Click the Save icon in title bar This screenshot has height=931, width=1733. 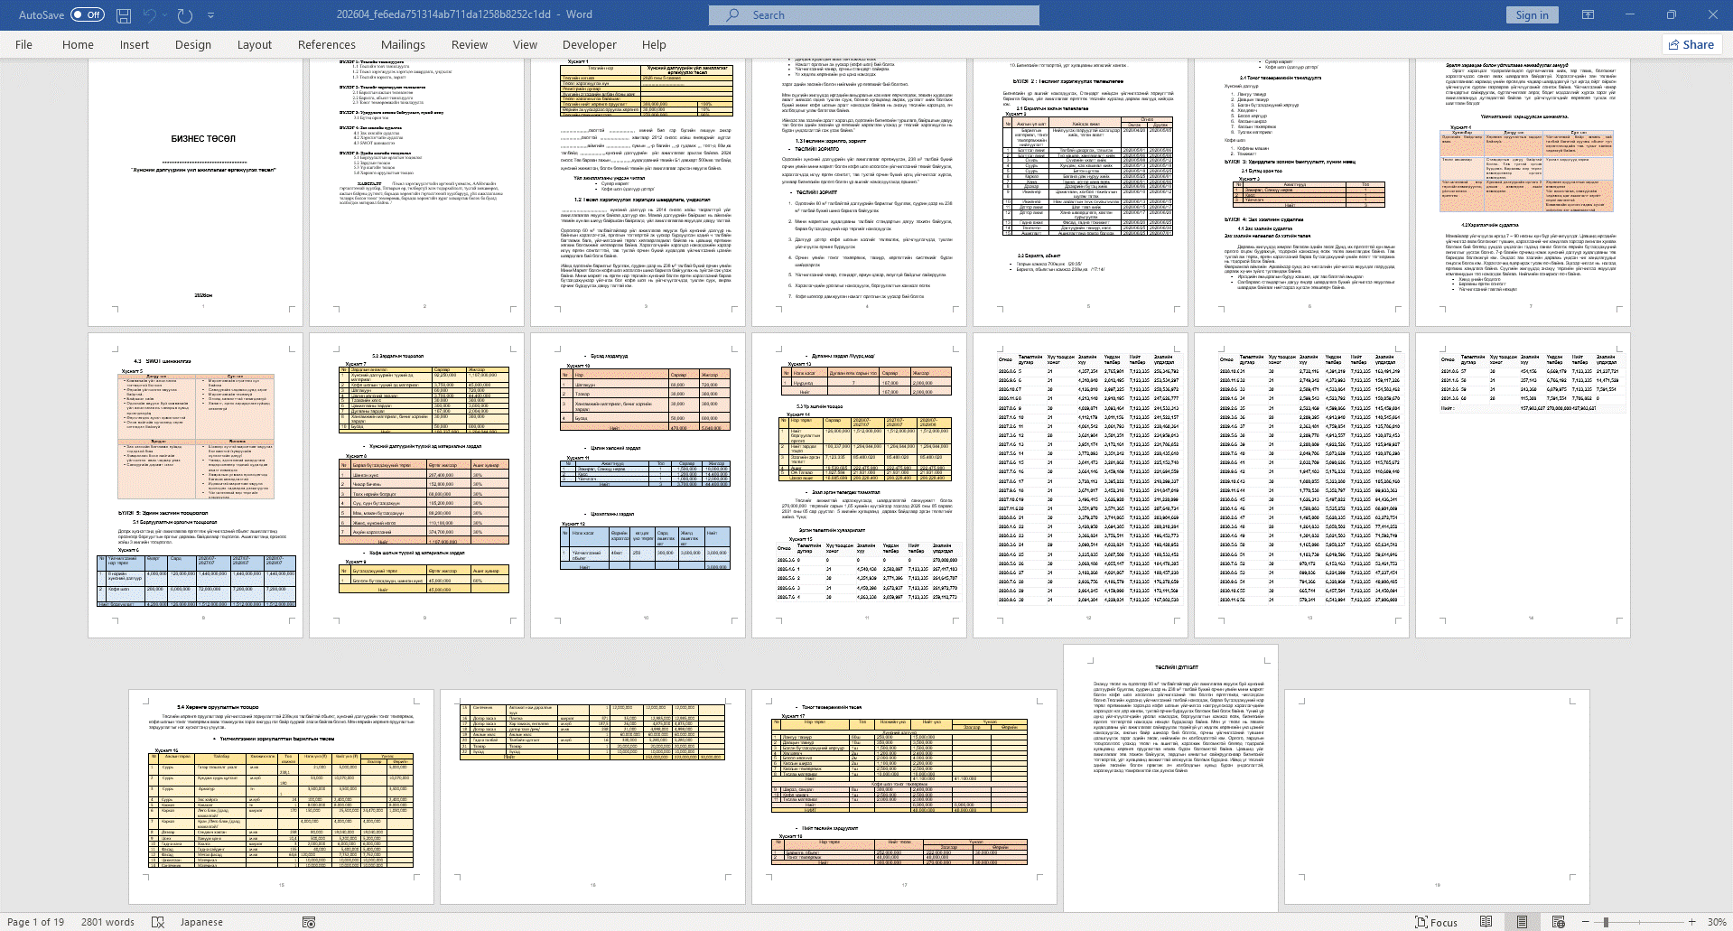click(x=124, y=15)
